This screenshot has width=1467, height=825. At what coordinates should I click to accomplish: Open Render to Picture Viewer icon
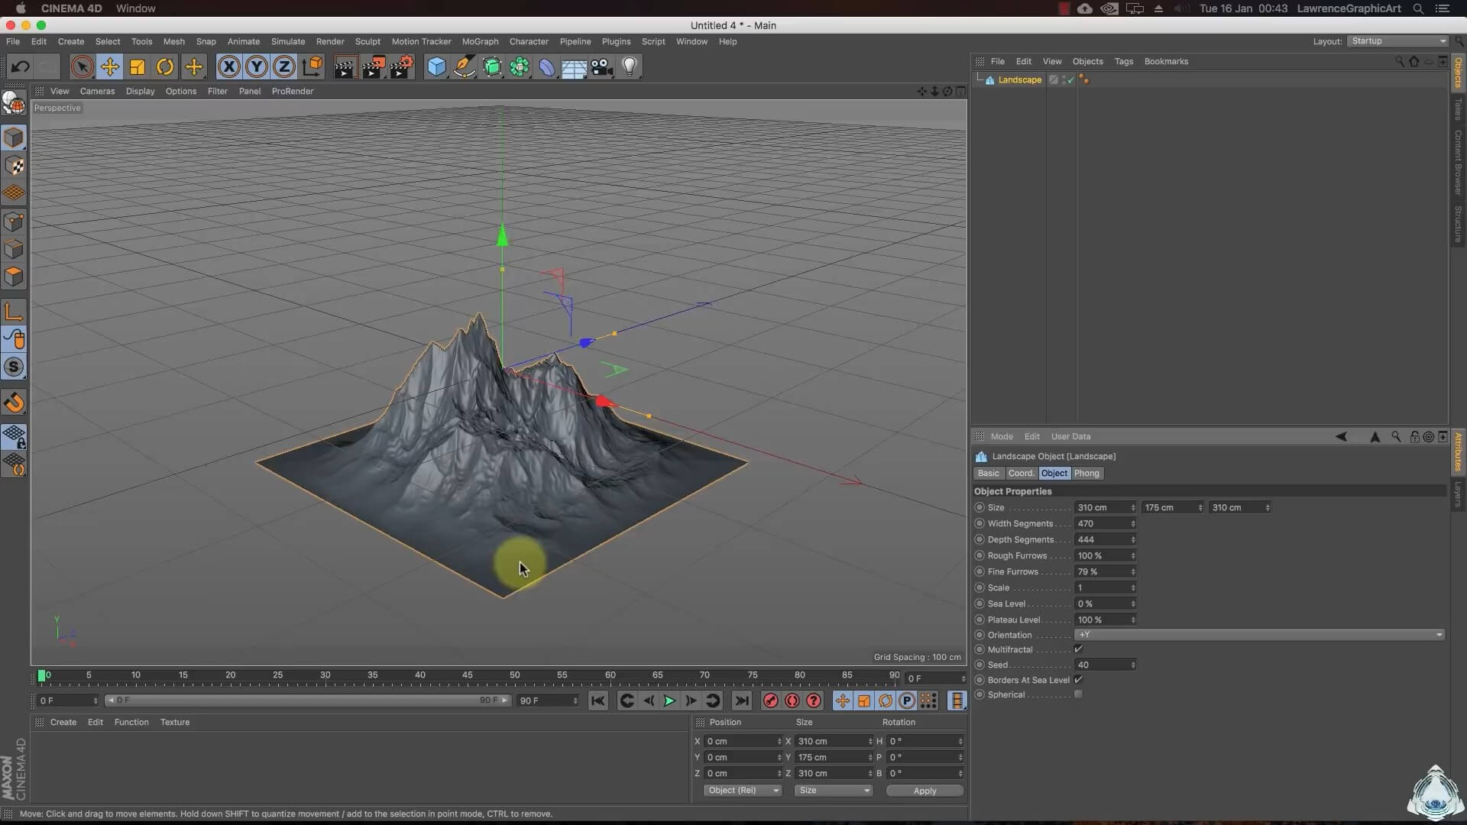pos(373,67)
